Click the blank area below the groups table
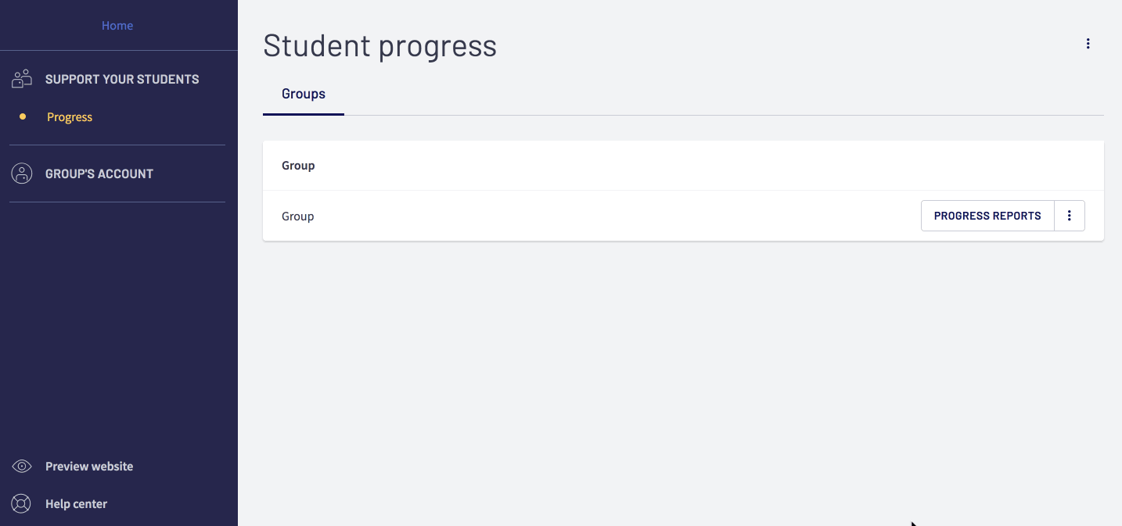 click(683, 375)
